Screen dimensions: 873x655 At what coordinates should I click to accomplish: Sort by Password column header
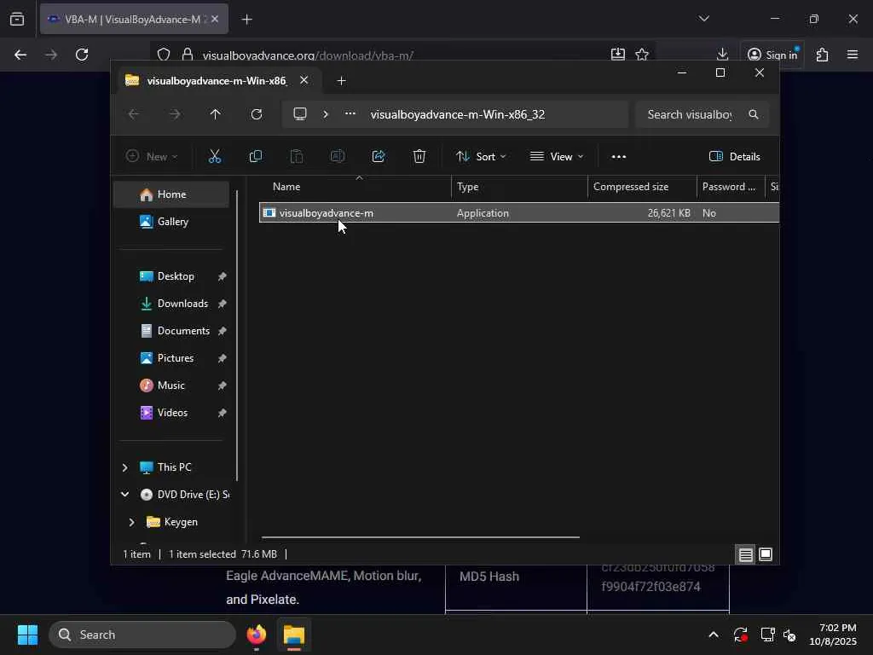[x=728, y=187]
